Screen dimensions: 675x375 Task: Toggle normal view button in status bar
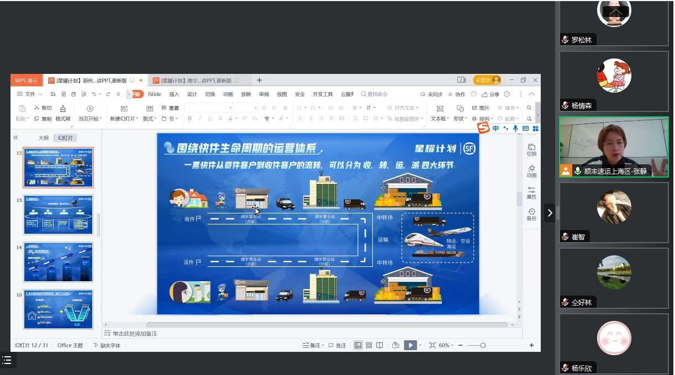(358, 345)
